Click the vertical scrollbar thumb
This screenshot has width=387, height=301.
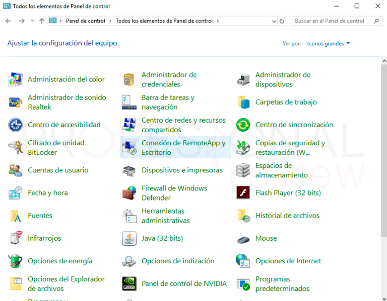pos(384,150)
